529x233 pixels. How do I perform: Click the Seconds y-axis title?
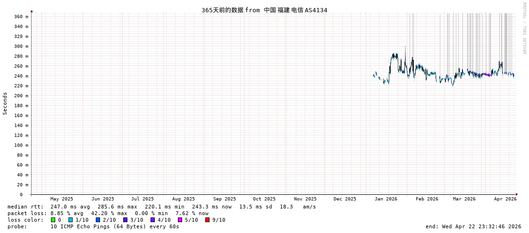[5, 103]
